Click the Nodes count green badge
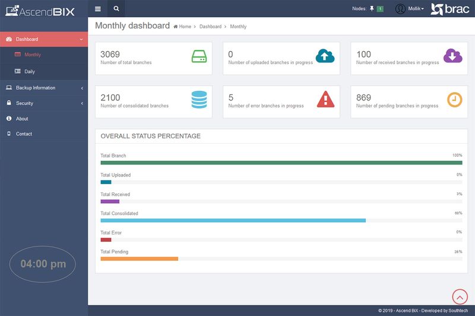The width and height of the screenshot is (475, 316). pos(380,9)
